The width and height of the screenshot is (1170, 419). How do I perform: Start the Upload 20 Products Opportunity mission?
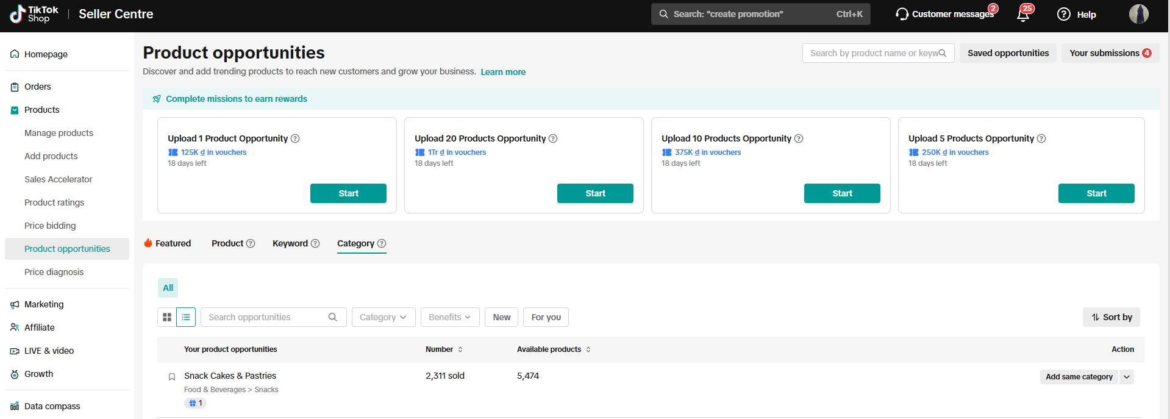pyautogui.click(x=594, y=193)
